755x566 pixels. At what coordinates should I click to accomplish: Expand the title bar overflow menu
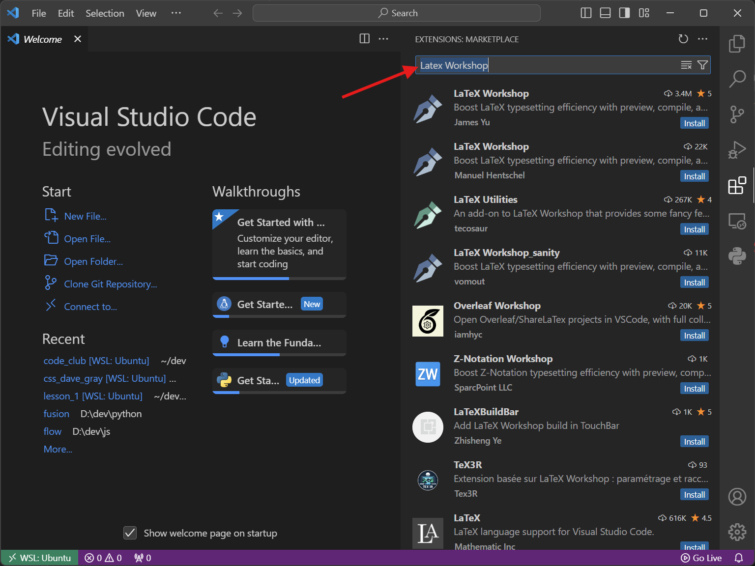176,13
